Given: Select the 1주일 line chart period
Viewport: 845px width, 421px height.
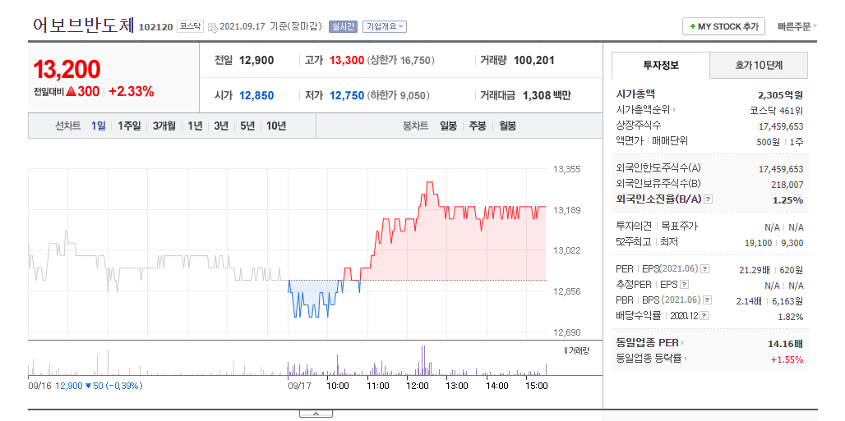Looking at the screenshot, I should pyautogui.click(x=129, y=126).
